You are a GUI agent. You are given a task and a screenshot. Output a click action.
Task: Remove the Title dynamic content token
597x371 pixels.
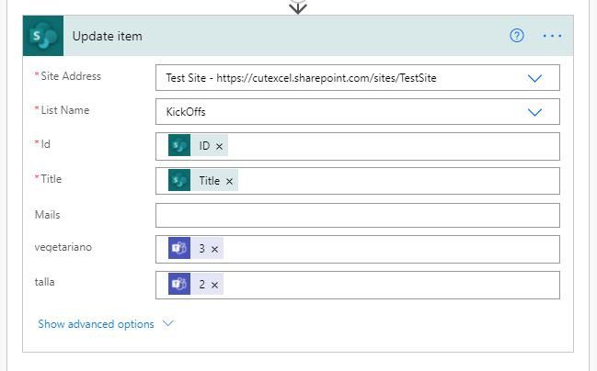pyautogui.click(x=229, y=181)
